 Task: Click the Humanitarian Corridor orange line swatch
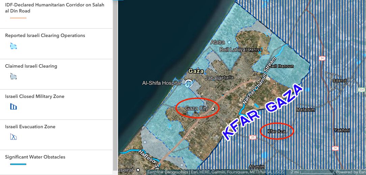click(x=18, y=18)
